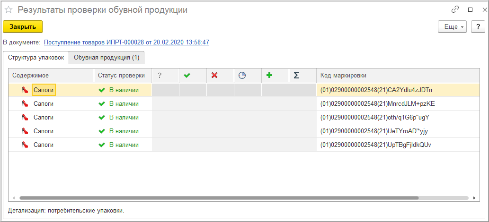Open the Еще dropdown menu

[x=452, y=27]
